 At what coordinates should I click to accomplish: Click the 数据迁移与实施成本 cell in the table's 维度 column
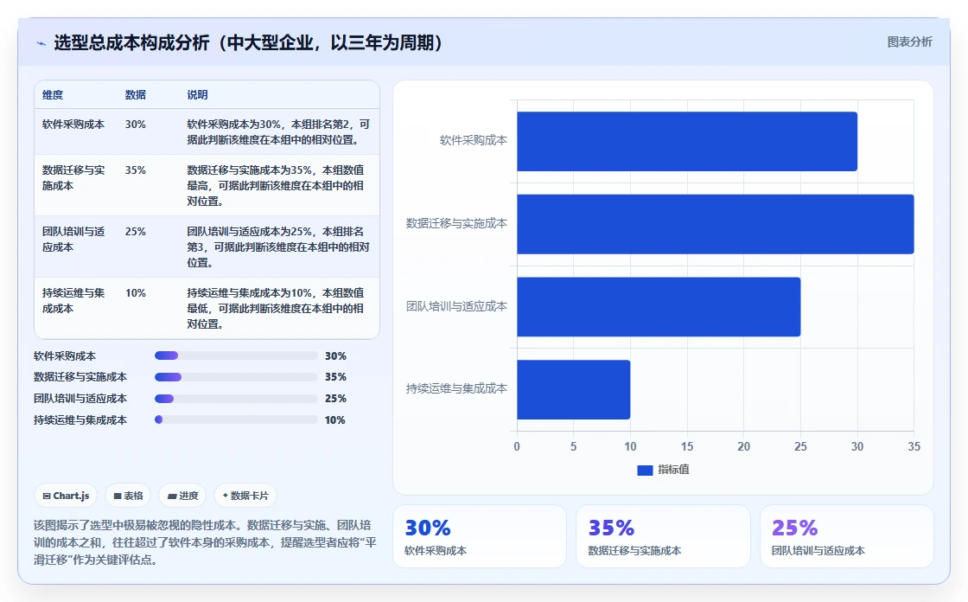[x=73, y=178]
